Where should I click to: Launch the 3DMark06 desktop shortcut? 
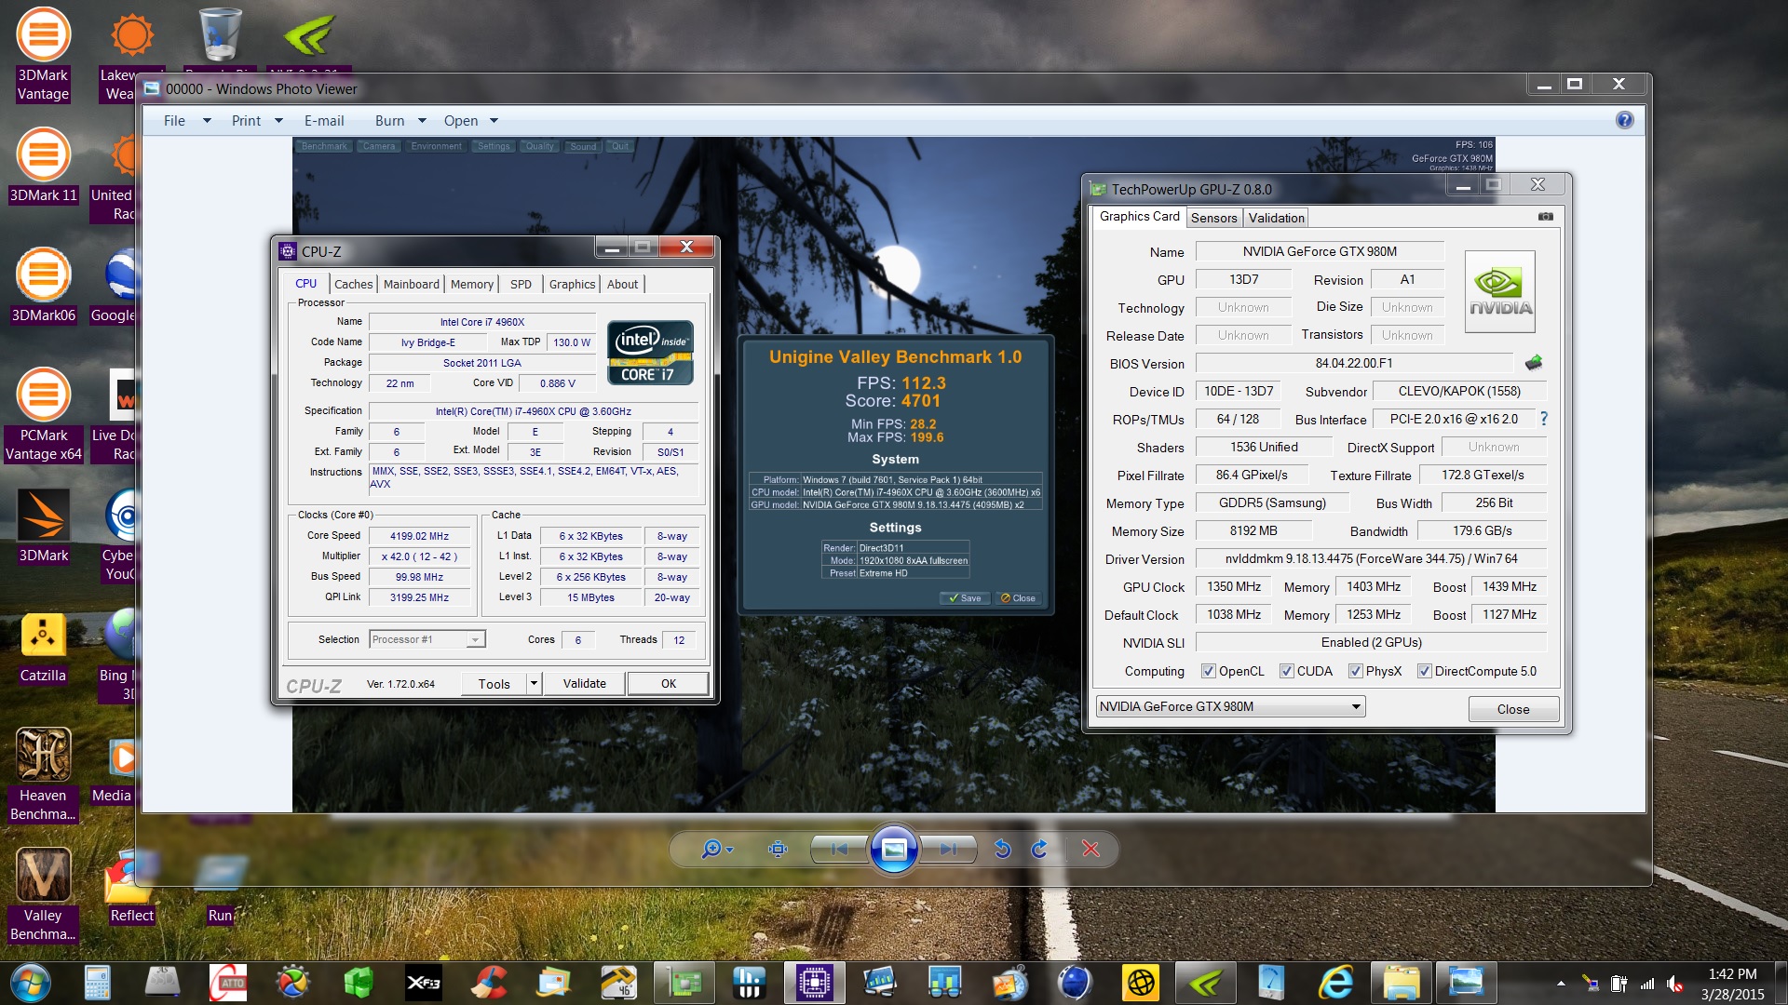[x=43, y=286]
